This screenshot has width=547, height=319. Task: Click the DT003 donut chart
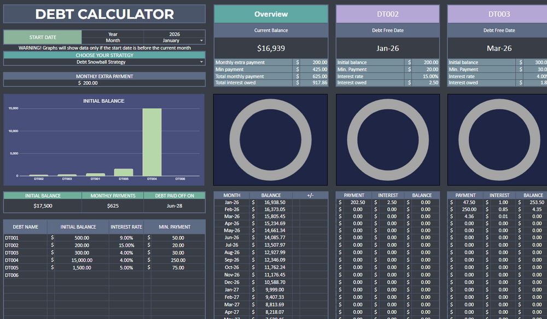498,140
